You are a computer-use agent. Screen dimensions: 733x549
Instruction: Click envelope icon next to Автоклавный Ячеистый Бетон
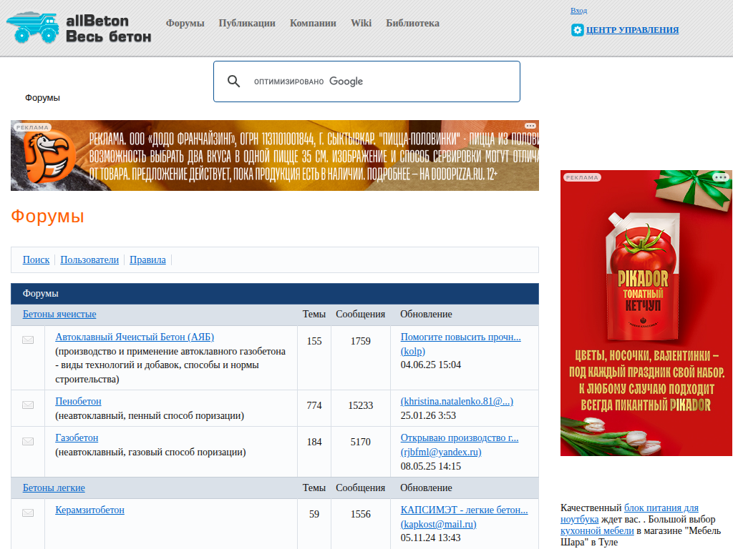point(28,340)
